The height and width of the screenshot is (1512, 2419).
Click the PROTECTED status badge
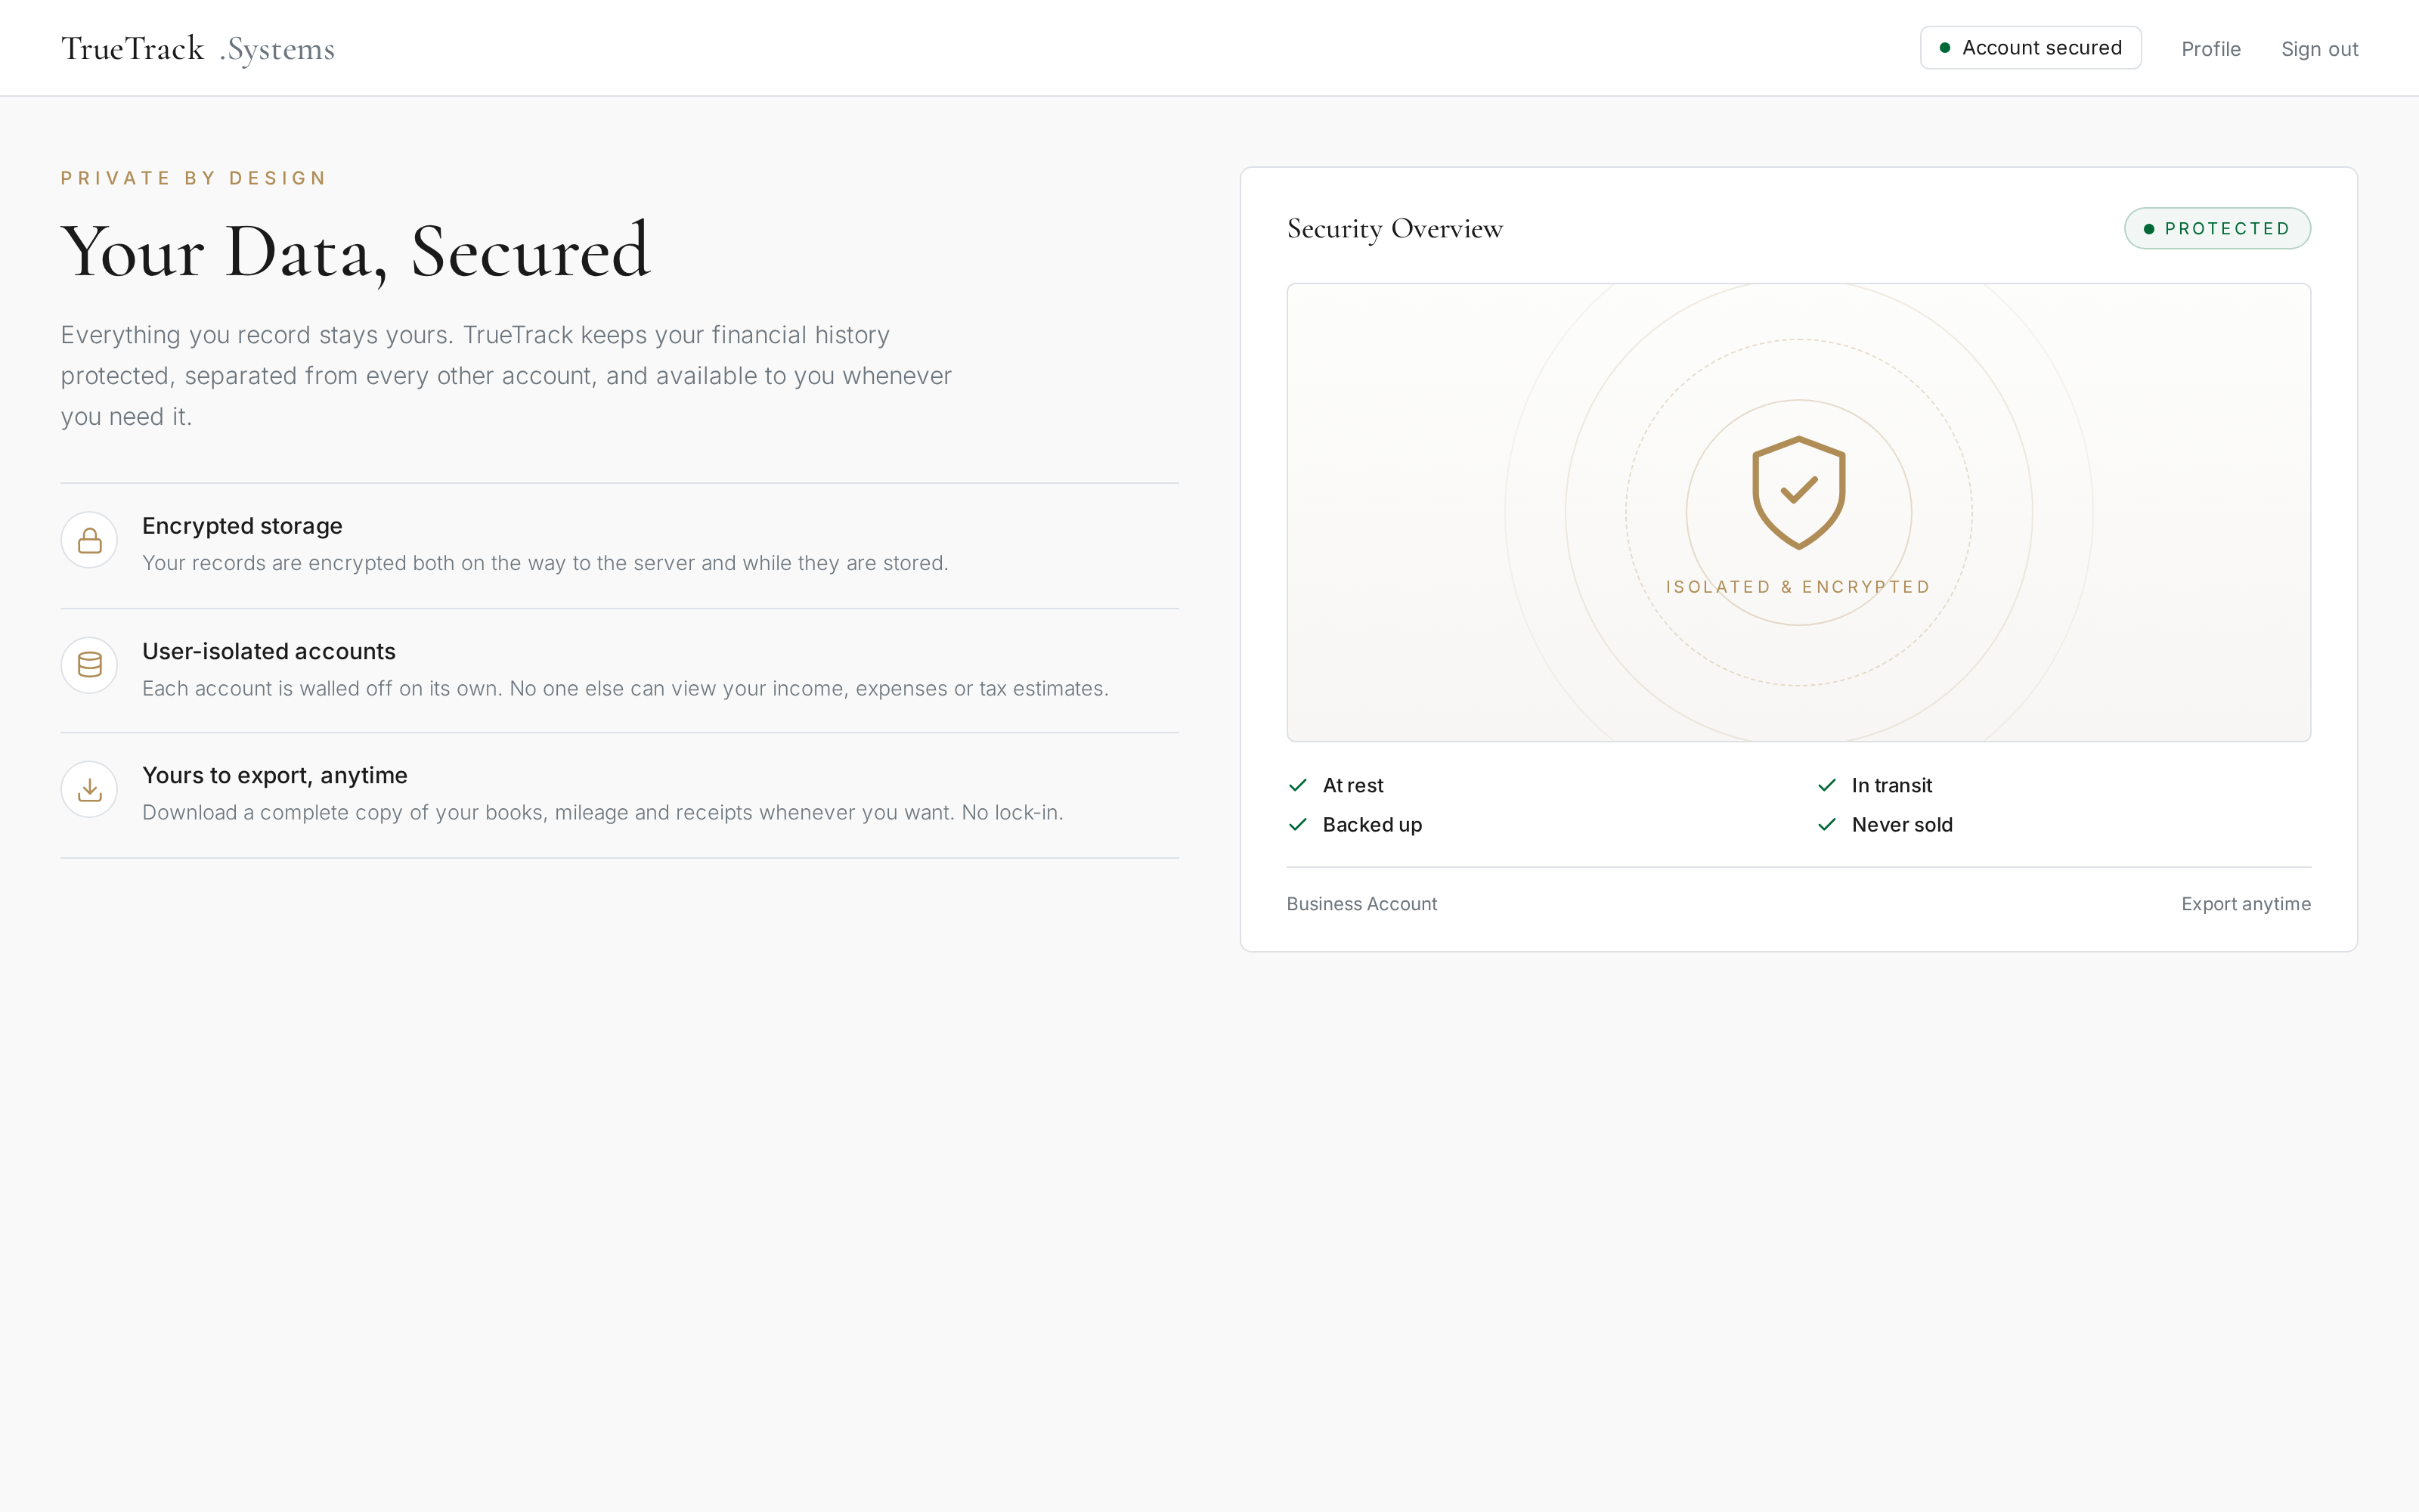coord(2217,228)
